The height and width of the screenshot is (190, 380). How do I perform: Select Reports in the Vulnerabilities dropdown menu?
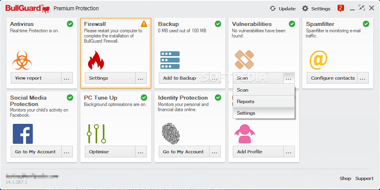(264, 102)
